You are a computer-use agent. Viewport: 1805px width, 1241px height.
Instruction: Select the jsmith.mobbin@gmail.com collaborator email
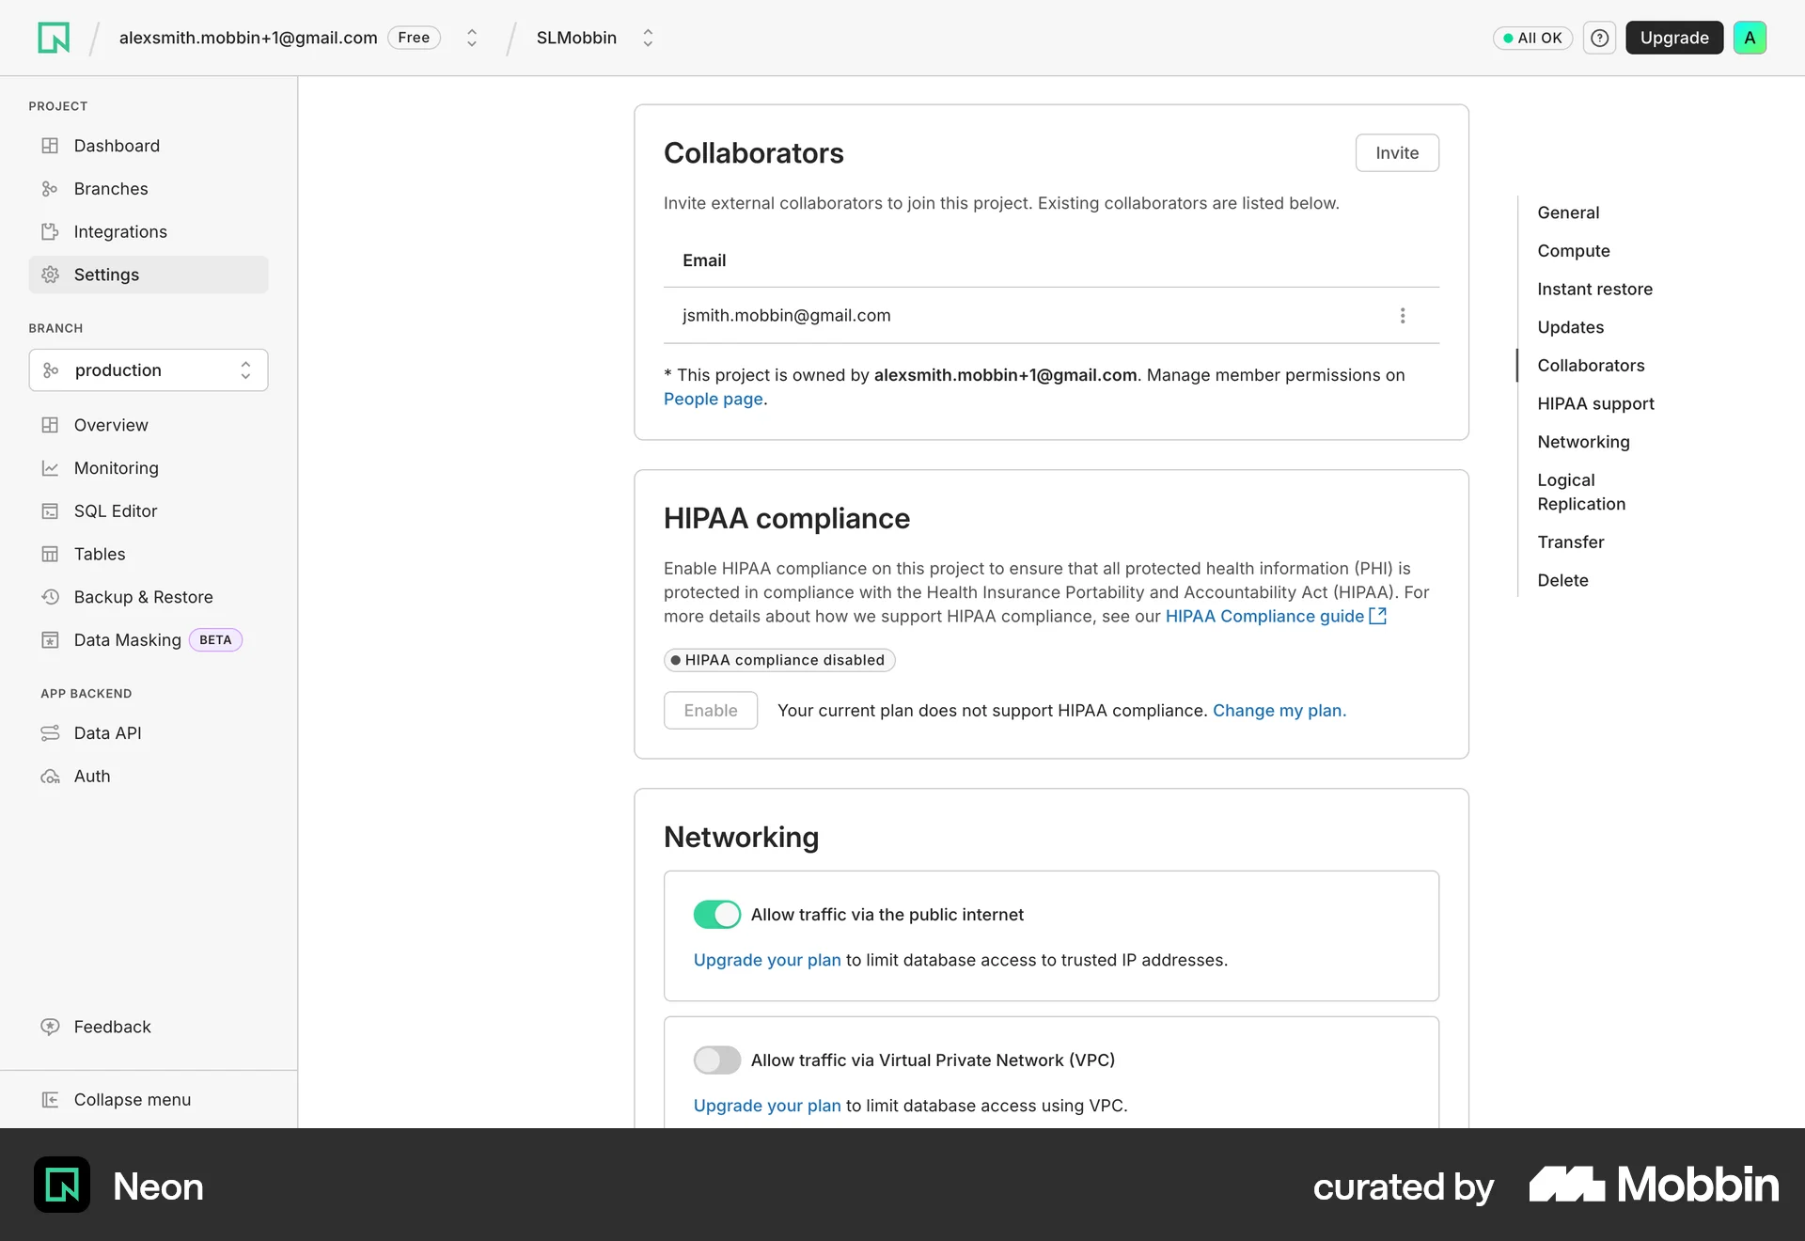click(786, 316)
